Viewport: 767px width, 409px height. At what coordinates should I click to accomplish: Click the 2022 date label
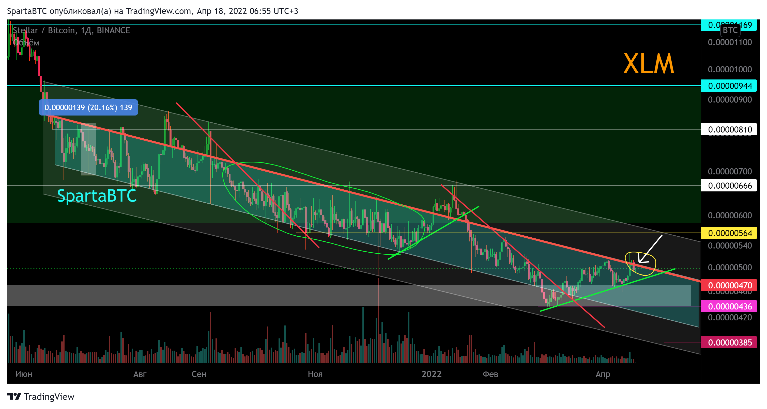click(x=432, y=374)
